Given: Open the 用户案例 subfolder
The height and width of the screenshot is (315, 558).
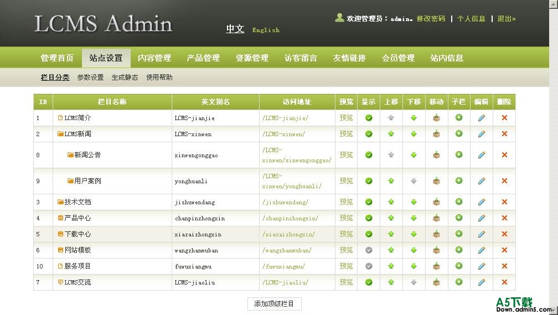Looking at the screenshot, I should coord(70,181).
